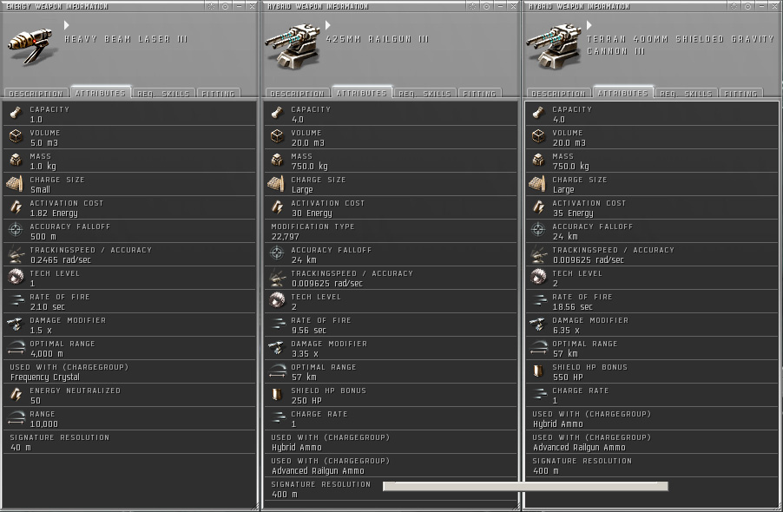Switch to Fitting tab in gravity cannon window
Image resolution: width=783 pixels, height=512 pixels.
pos(740,94)
